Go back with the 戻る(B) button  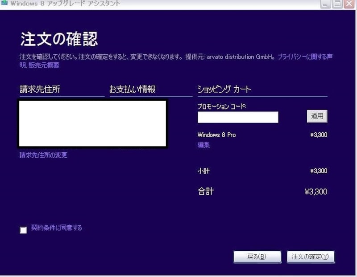257,257
